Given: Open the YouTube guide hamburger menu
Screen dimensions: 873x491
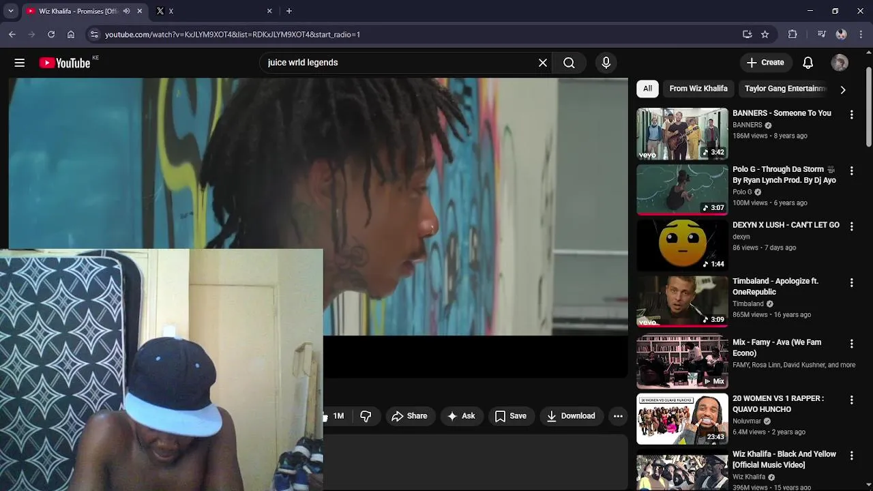Looking at the screenshot, I should [x=19, y=63].
